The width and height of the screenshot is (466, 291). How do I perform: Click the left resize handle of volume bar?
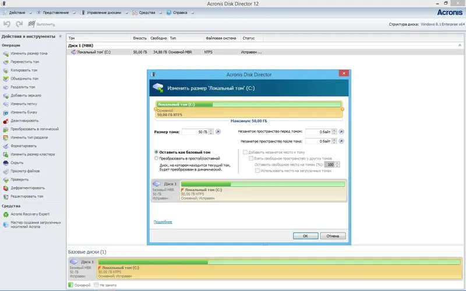click(155, 109)
